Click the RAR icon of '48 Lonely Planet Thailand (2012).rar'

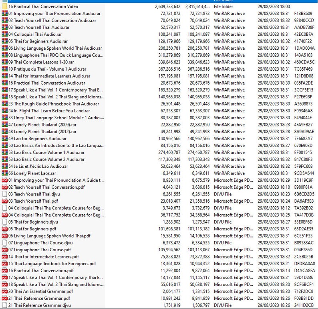click(x=5, y=132)
